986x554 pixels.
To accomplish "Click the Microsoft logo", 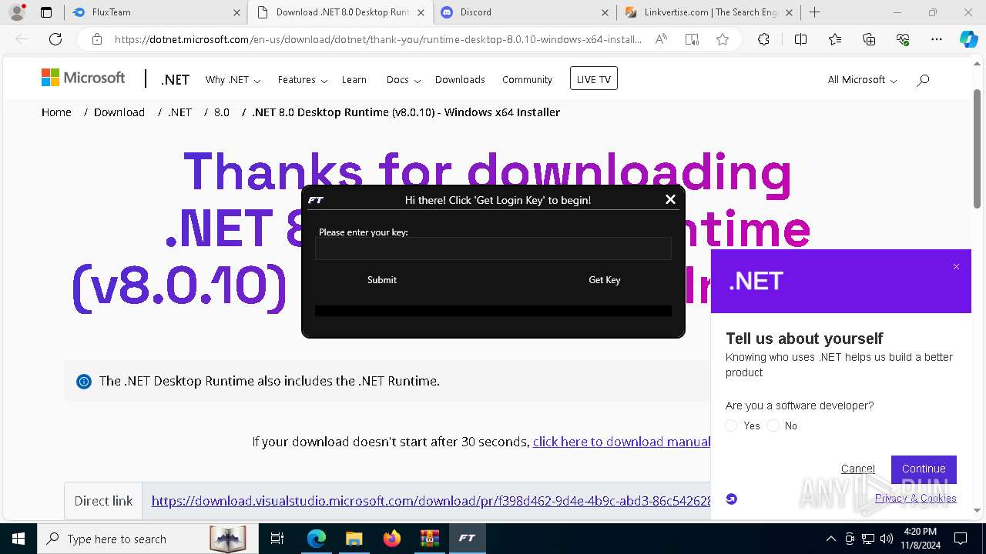I will [83, 78].
